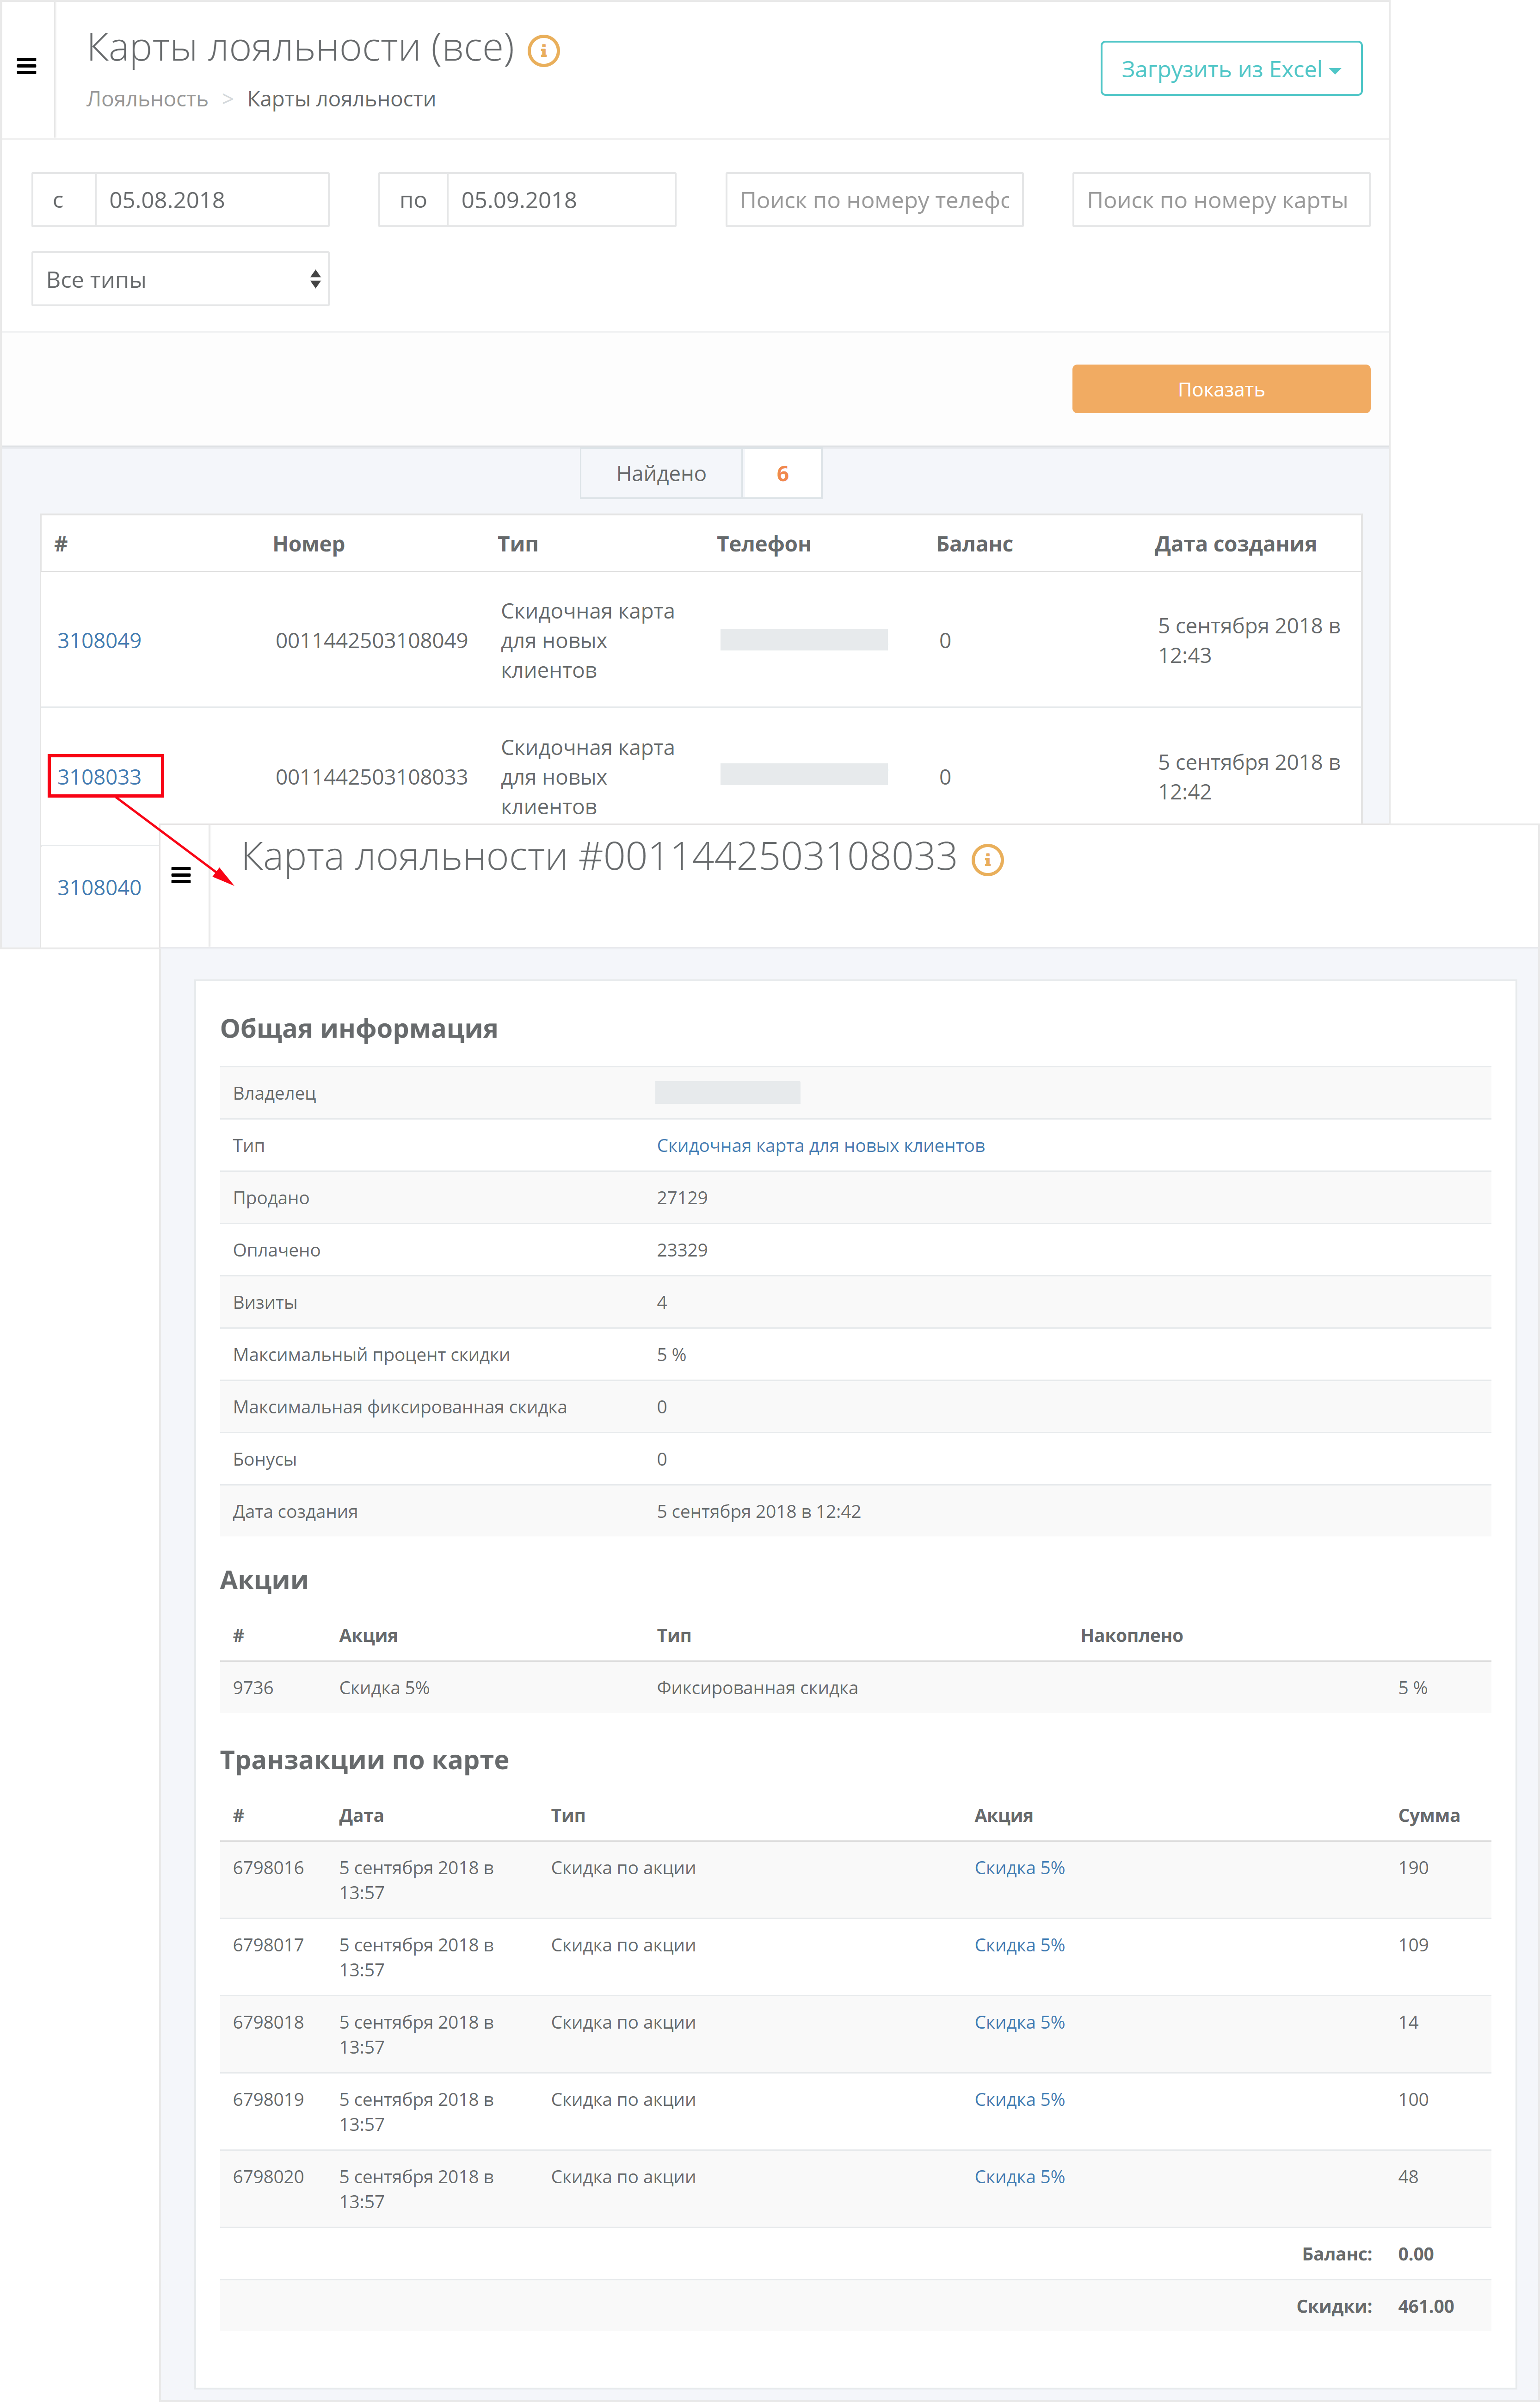Open 'Скидочная карта для новых клиентов' type link
Viewport: 1540px width, 2402px height.
820,1145
